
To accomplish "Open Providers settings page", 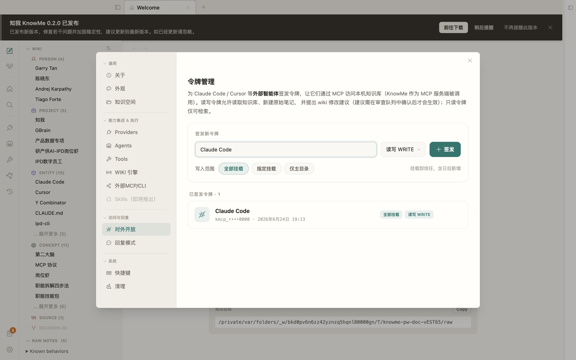I will pos(136,132).
